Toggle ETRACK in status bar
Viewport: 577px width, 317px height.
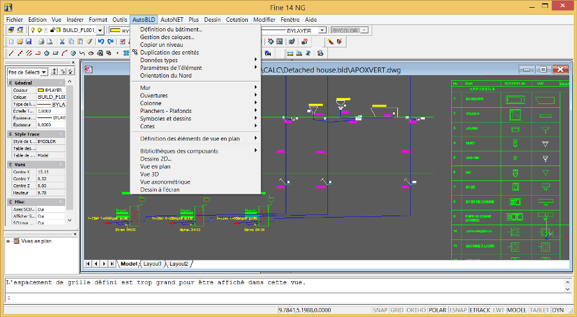[479, 310]
